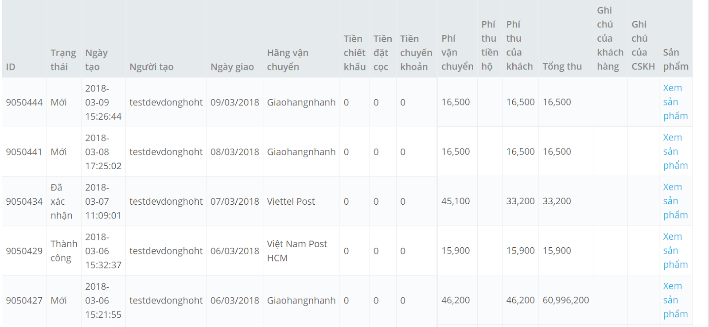Click the Trạng thái column header
The height and width of the screenshot is (327, 709).
click(x=63, y=60)
